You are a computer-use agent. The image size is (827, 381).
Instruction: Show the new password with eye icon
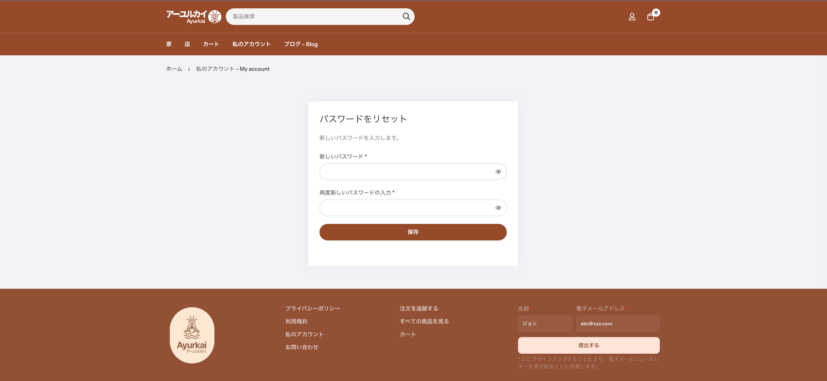point(498,172)
